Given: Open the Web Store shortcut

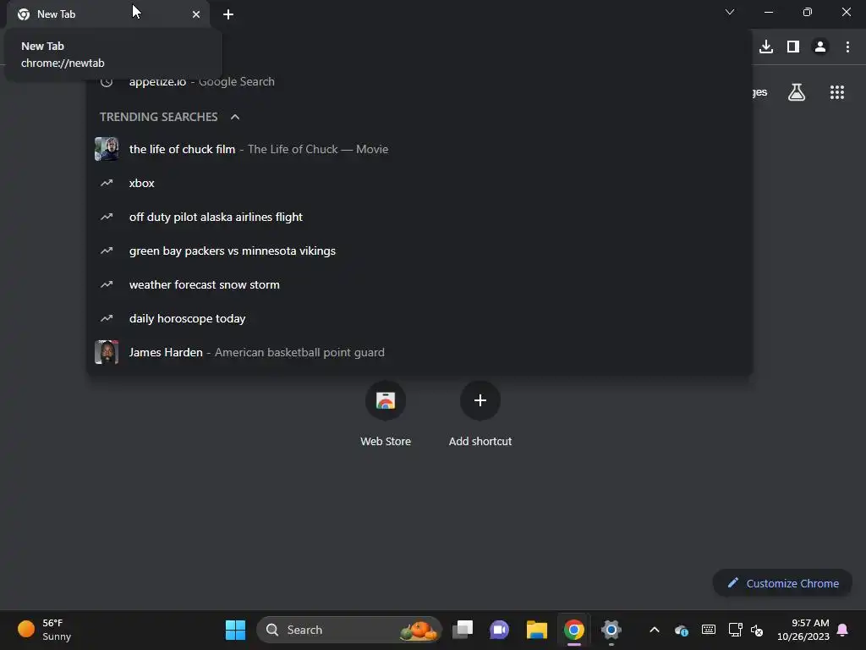Looking at the screenshot, I should click(386, 415).
